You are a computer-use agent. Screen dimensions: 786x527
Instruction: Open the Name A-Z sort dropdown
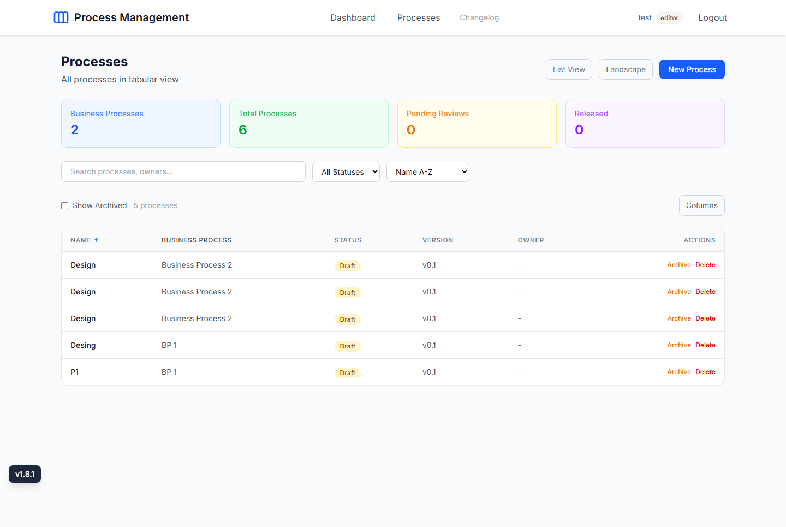427,171
